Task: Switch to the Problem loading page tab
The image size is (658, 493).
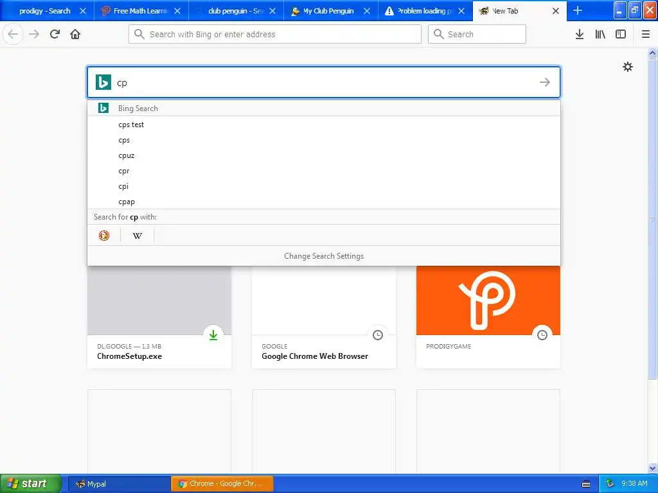Action: coord(425,11)
